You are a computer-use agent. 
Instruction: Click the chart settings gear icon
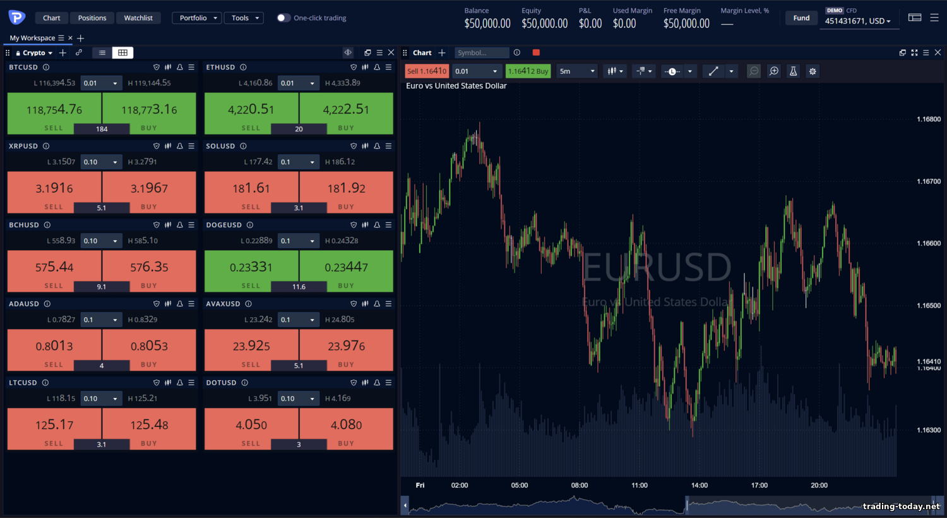tap(813, 71)
